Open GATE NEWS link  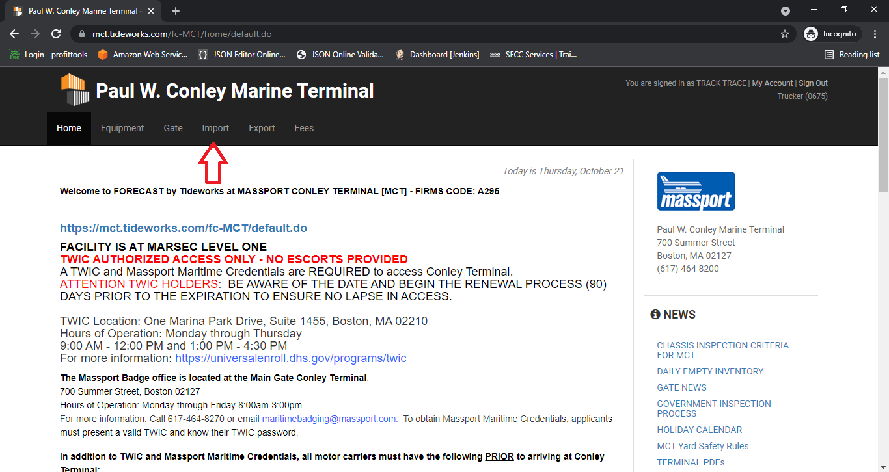tap(681, 387)
